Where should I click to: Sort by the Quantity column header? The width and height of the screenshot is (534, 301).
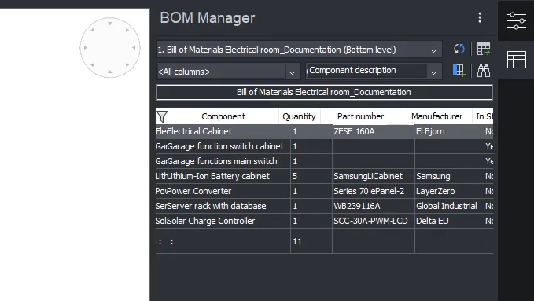(x=299, y=116)
